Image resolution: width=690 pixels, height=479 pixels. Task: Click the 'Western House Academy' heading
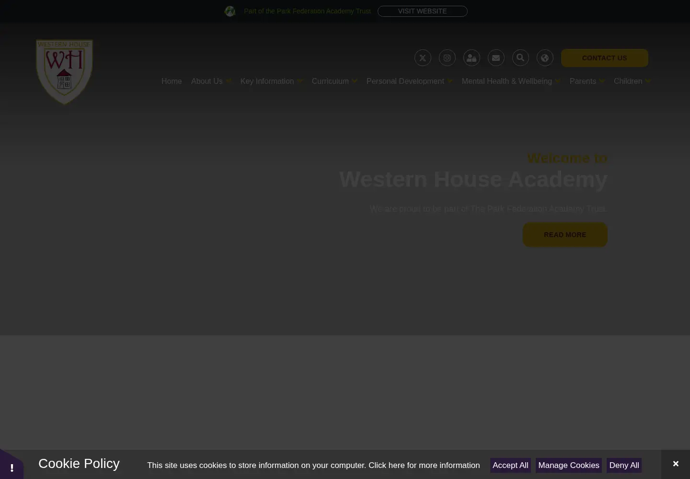pos(473,179)
